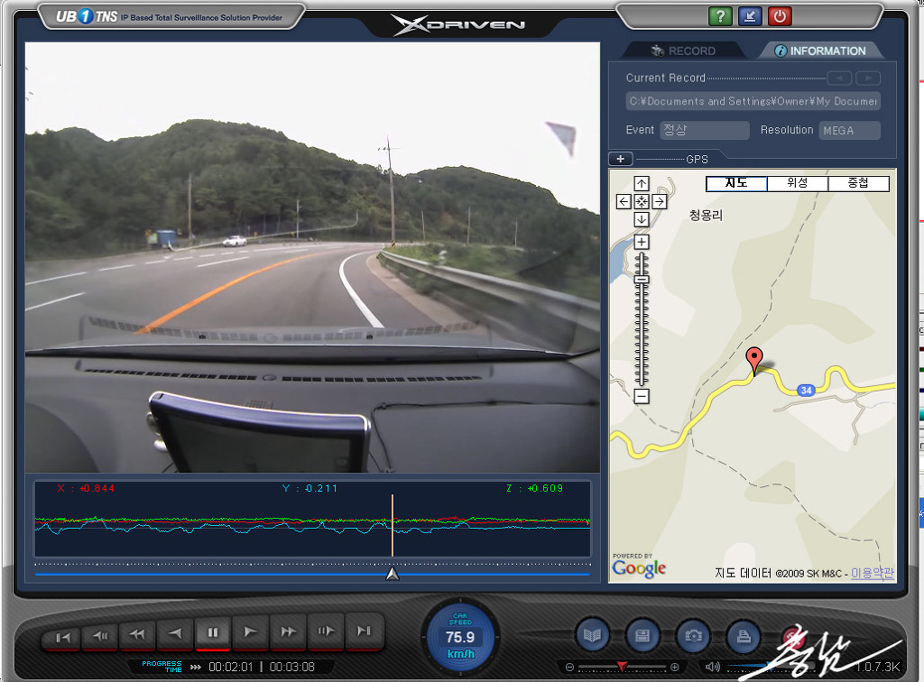Increase playback speed with plus icon

point(675,668)
